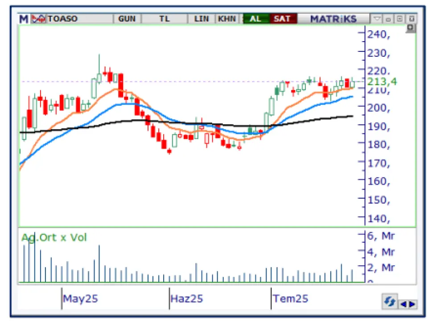Click the May25 date label

tap(80, 299)
